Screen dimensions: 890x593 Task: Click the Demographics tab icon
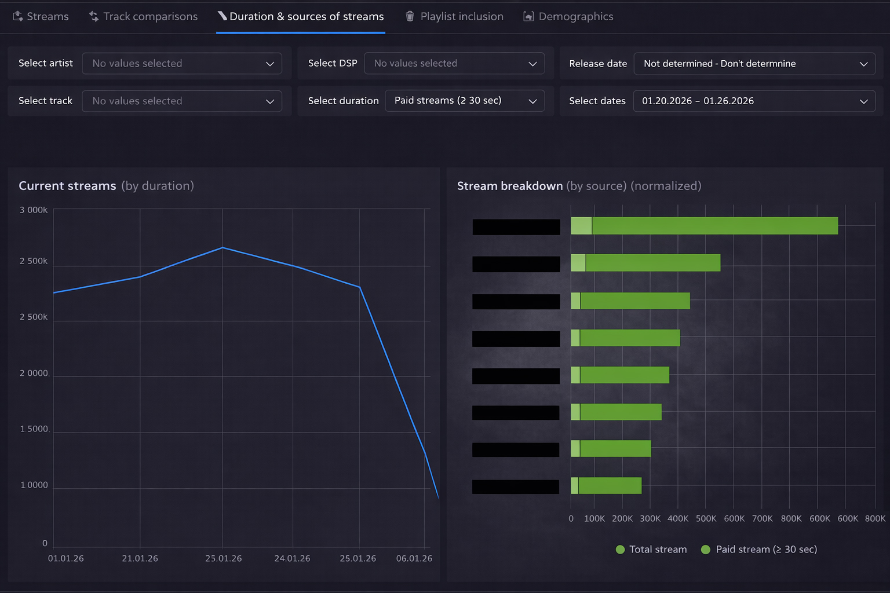click(528, 16)
